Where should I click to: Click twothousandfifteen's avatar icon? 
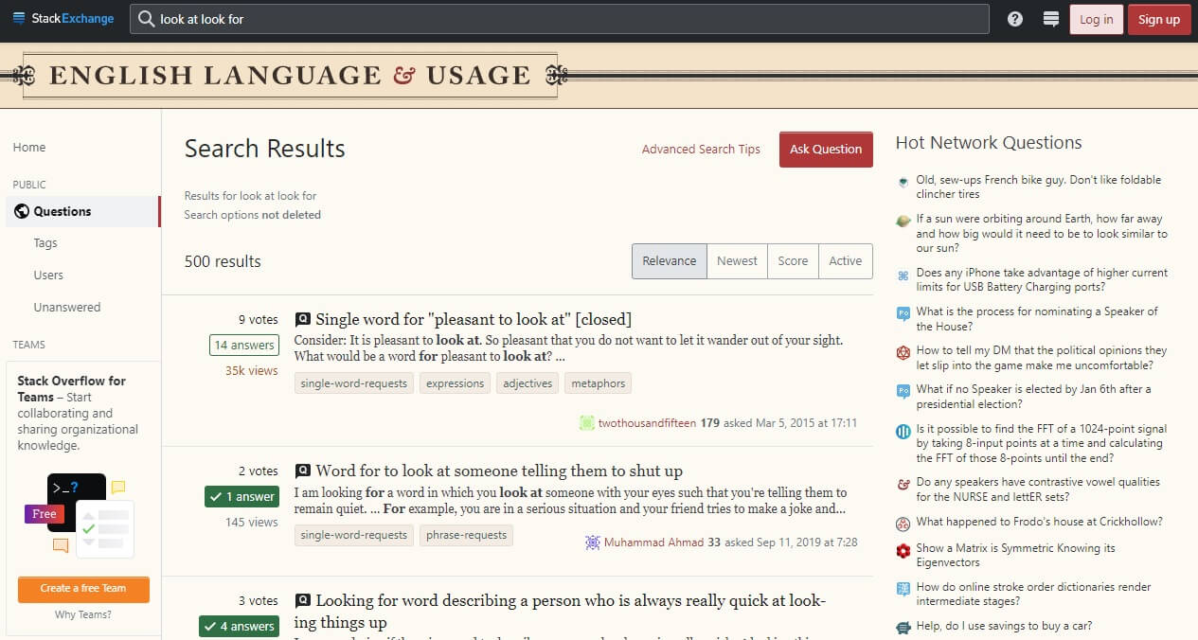point(587,423)
